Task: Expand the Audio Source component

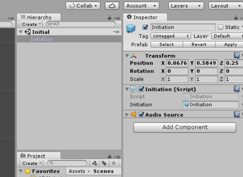Action: pyautogui.click(x=127, y=115)
